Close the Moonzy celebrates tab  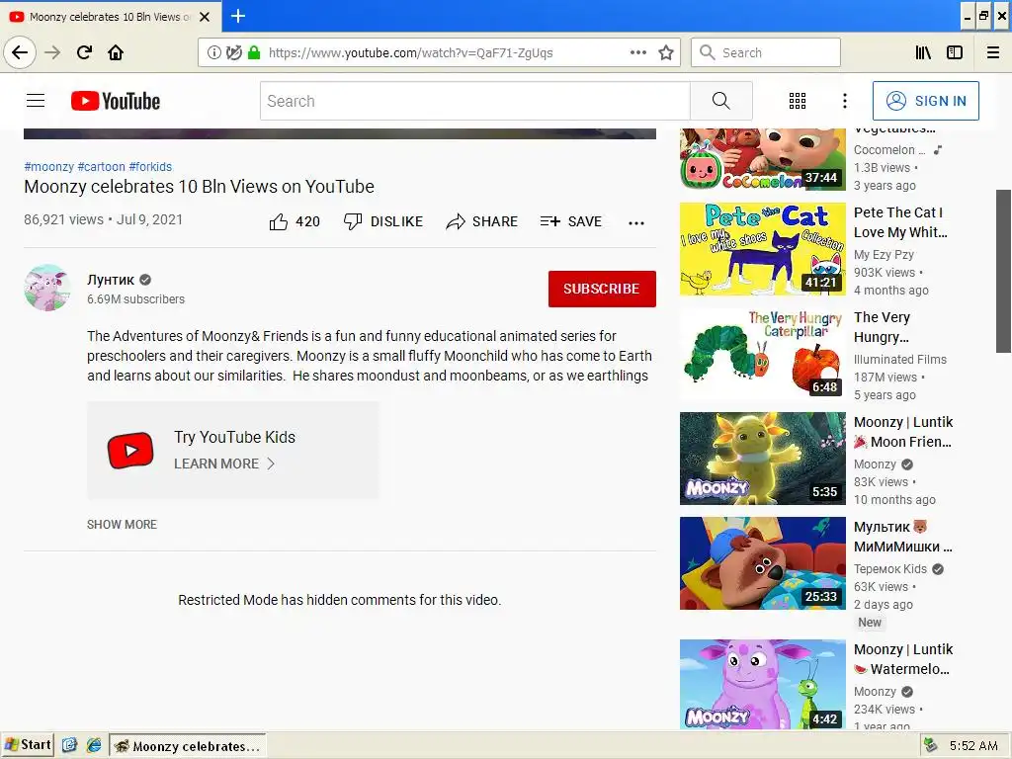coord(205,17)
